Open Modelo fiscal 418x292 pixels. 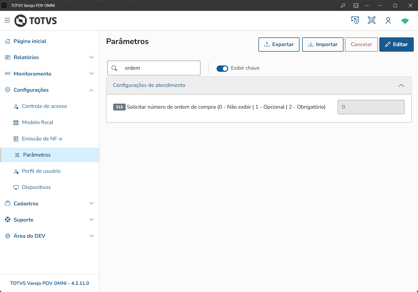(x=50, y=122)
